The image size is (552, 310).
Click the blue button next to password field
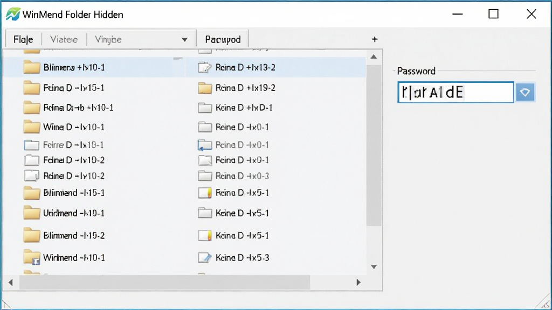525,93
